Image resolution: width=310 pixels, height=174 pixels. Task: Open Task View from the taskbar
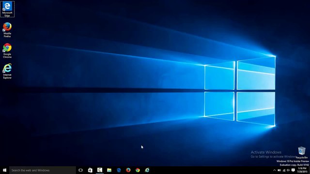click(80, 170)
